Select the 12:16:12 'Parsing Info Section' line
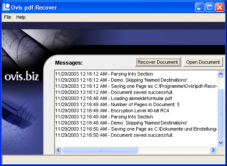The width and height of the screenshot is (227, 166). pyautogui.click(x=104, y=74)
